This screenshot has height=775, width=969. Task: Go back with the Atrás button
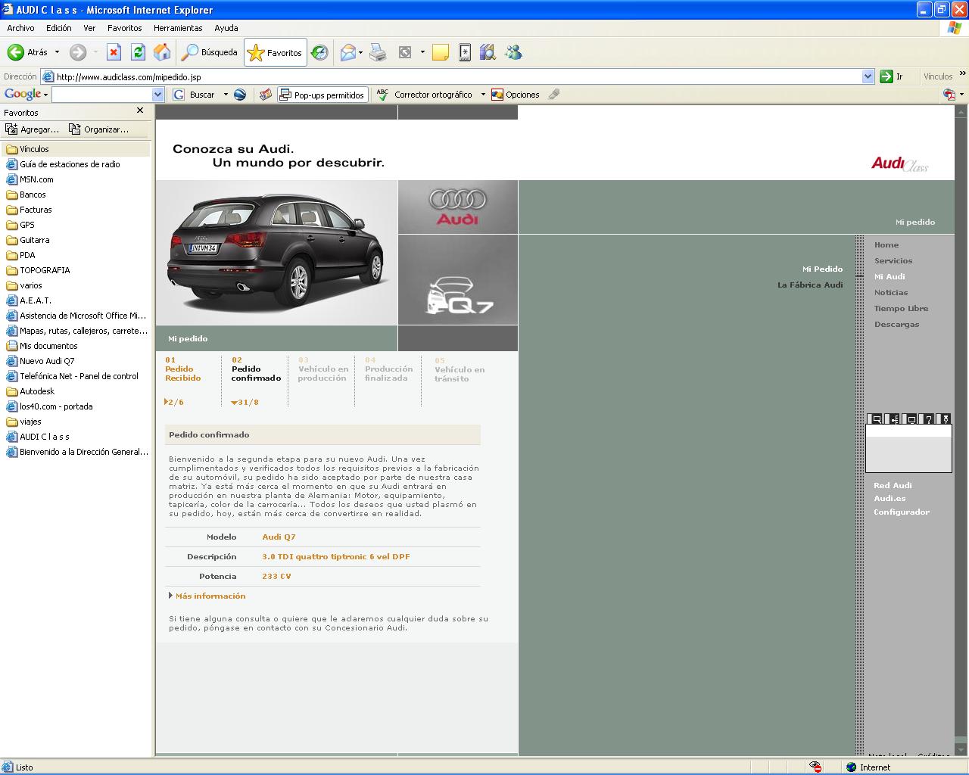pyautogui.click(x=28, y=52)
